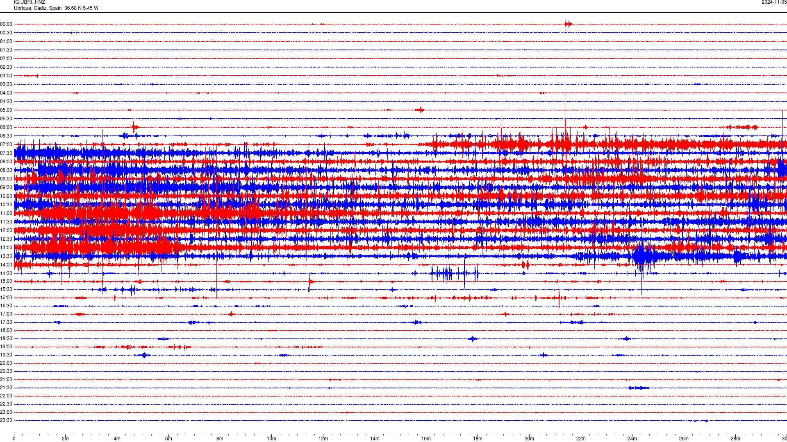Pick the 20:00 trace label
The image size is (787, 442).
click(x=6, y=363)
